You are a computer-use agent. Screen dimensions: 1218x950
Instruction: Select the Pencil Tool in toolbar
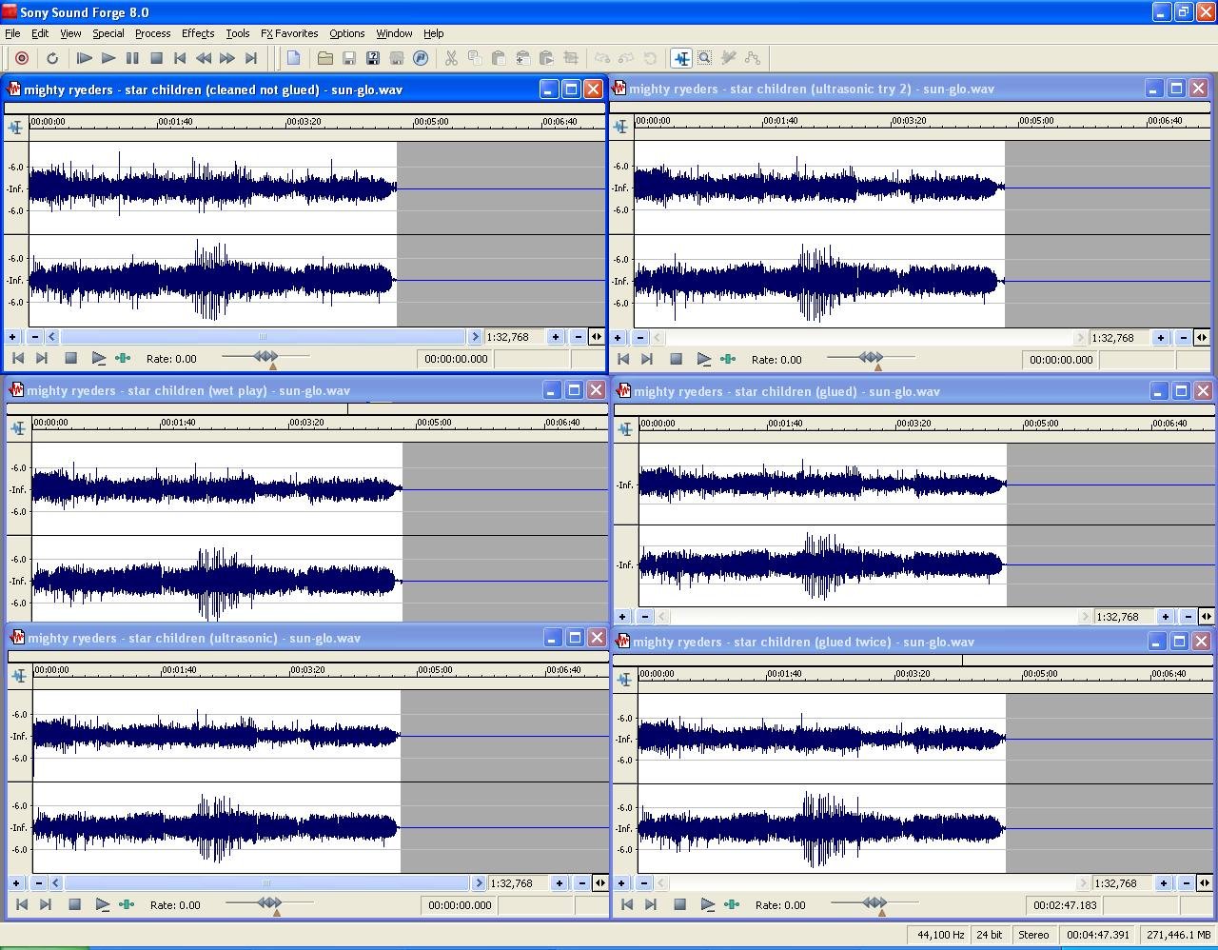pyautogui.click(x=729, y=58)
